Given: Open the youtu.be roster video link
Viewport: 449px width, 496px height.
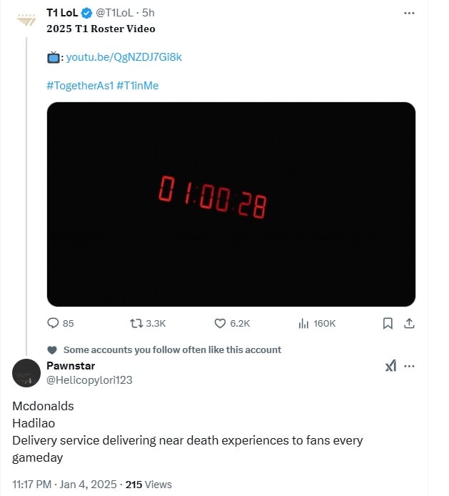Looking at the screenshot, I should 123,56.
